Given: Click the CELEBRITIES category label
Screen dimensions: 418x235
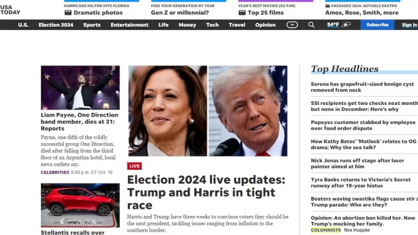Looking at the screenshot, I should [55, 173].
